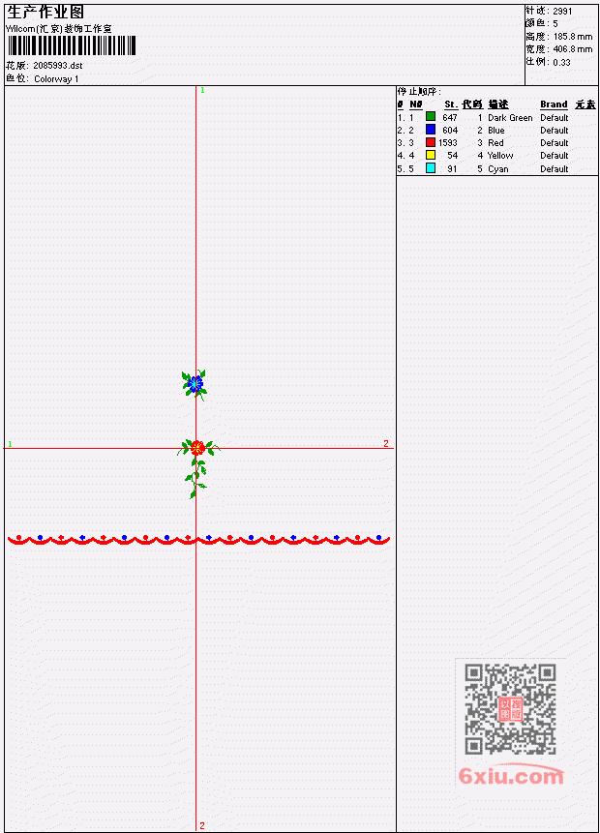Image resolution: width=600 pixels, height=833 pixels.
Task: Click the red "2" marker on horizontal axis right end
Action: click(386, 444)
